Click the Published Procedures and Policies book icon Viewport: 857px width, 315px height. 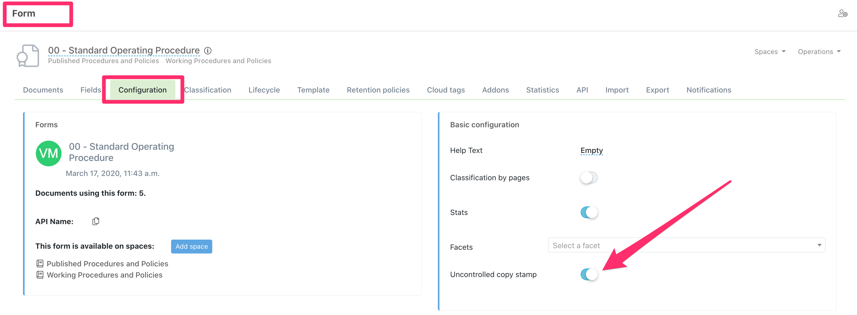[40, 263]
